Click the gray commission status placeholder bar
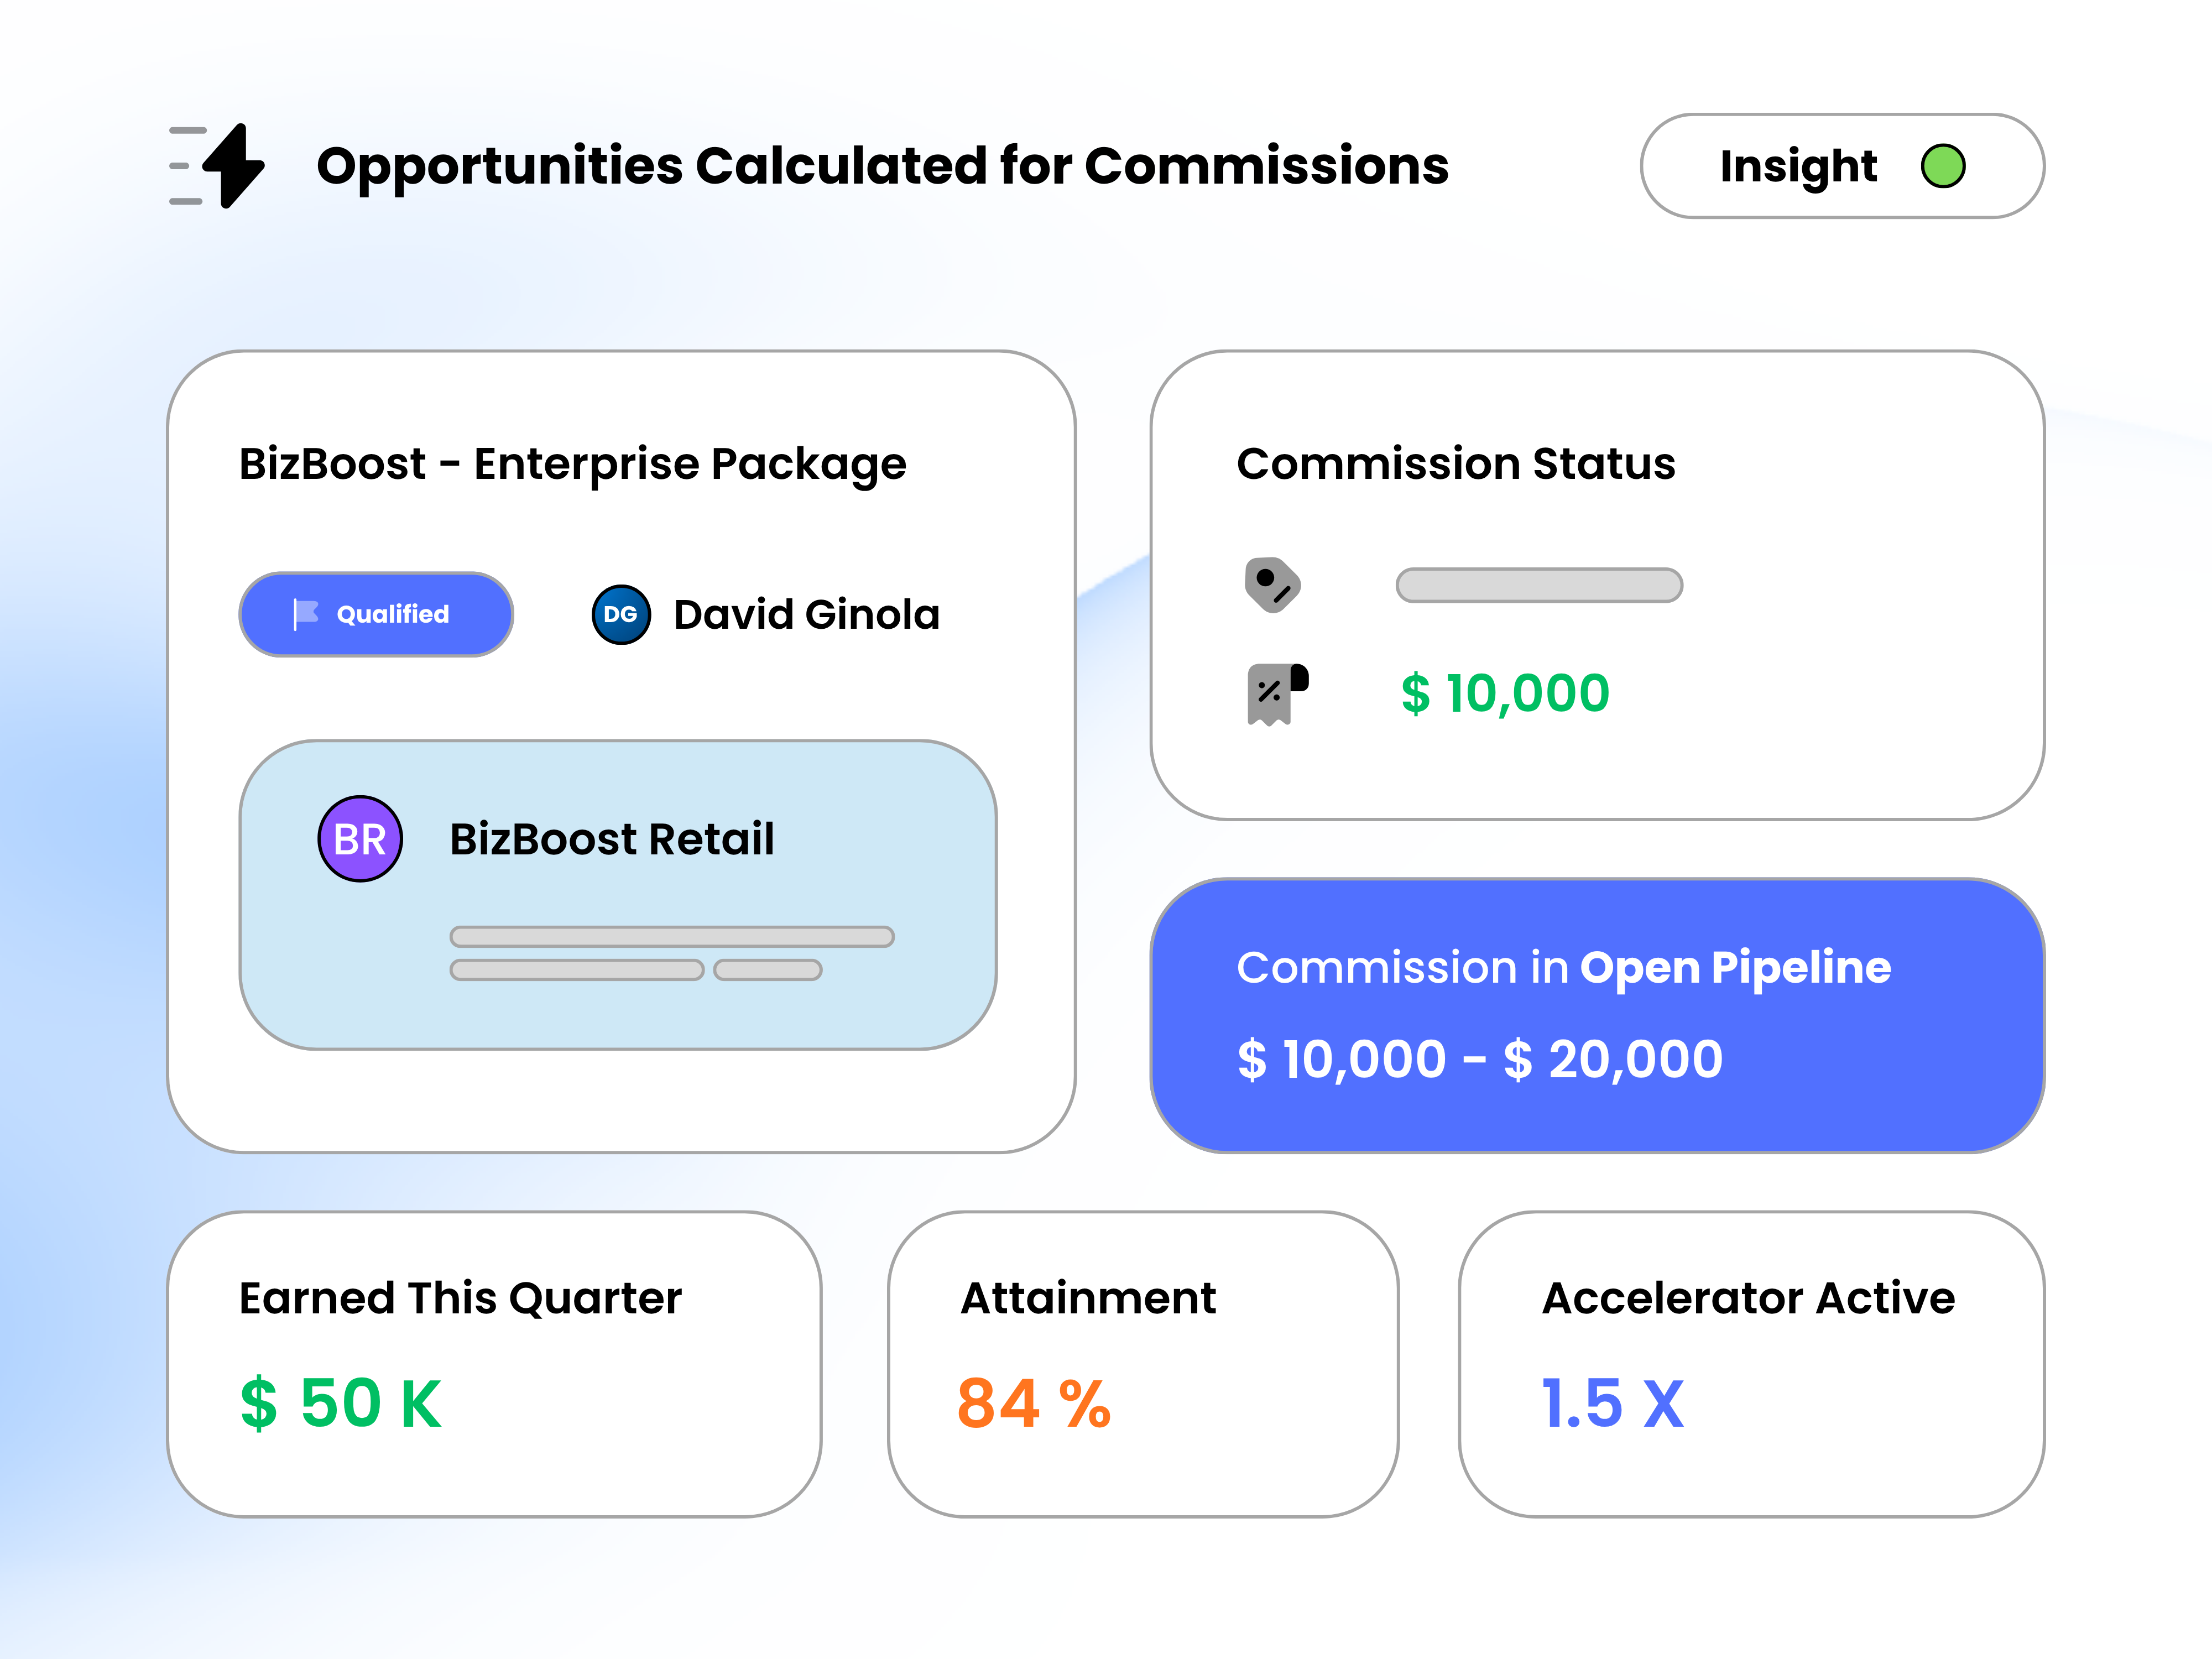Screen dimensions: 2212x1659 pyautogui.click(x=1538, y=585)
